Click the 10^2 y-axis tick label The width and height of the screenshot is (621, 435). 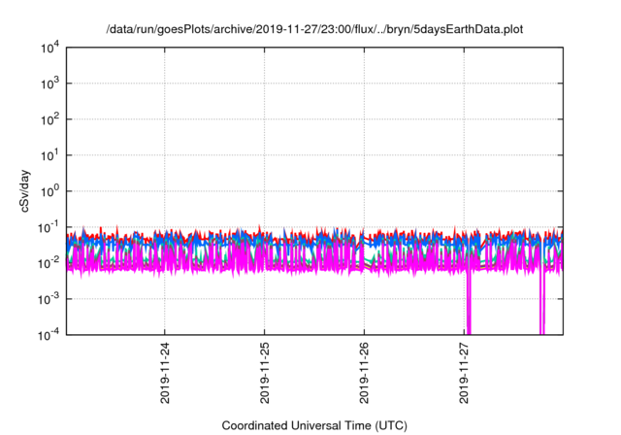pyautogui.click(x=50, y=119)
